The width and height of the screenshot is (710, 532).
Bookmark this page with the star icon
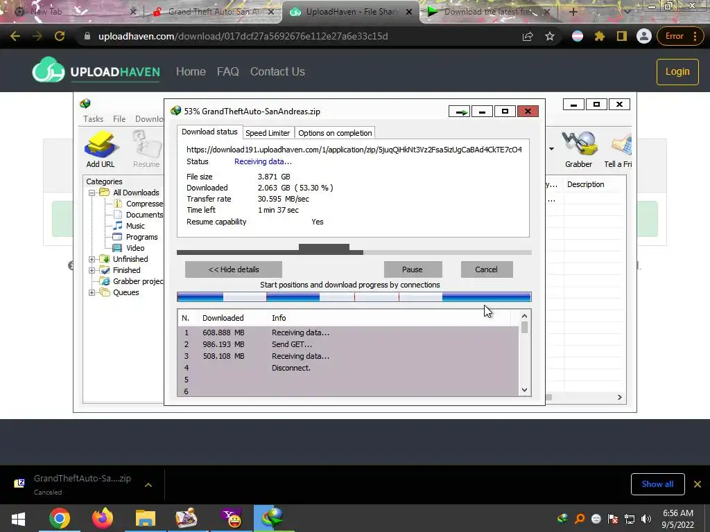pos(550,36)
